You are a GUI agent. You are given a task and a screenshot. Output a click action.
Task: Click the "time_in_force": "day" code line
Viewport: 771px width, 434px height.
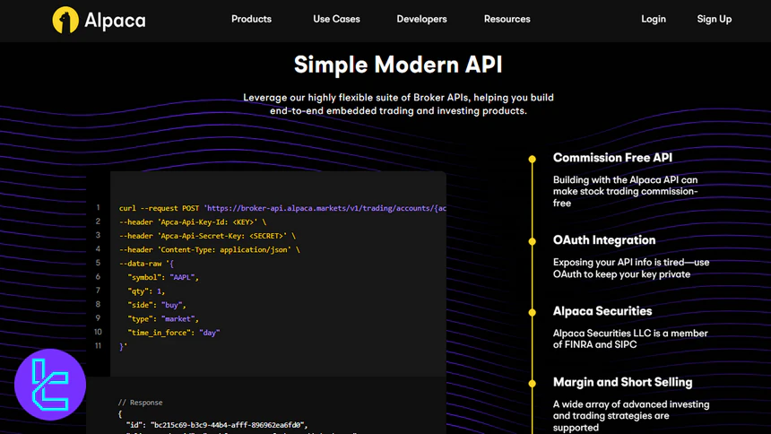(x=174, y=333)
